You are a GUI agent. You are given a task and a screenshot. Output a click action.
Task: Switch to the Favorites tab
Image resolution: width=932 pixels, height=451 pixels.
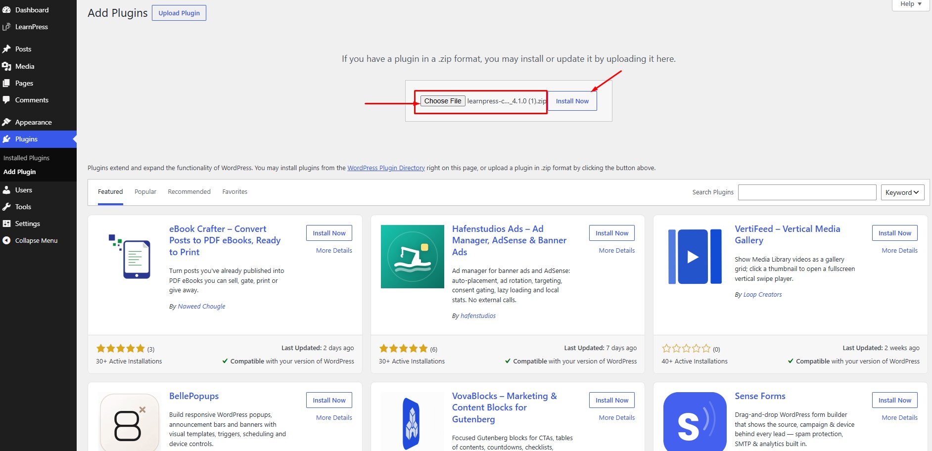[235, 192]
